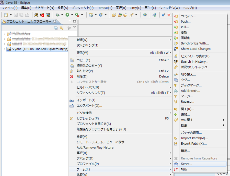Viewport: 230px width, 176px height.
Task: Choose 更新 in the Team submenu
Action: click(x=200, y=32)
